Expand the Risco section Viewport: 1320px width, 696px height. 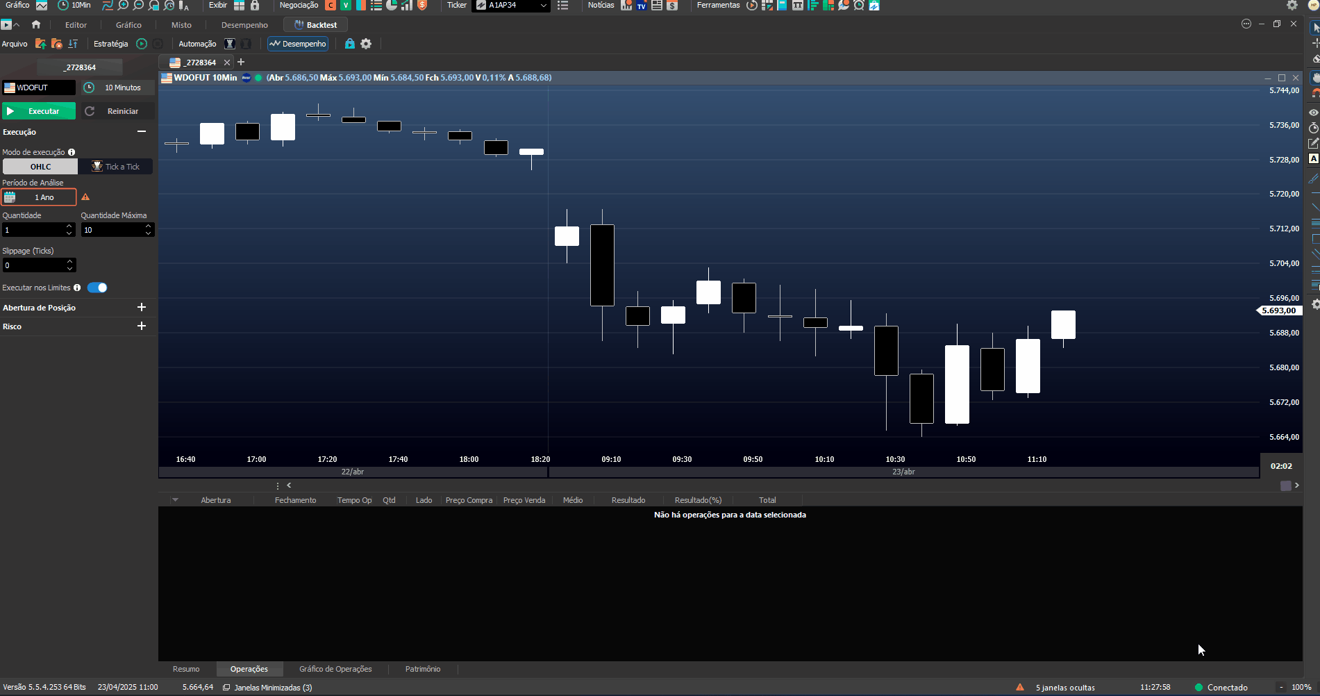[x=142, y=326]
